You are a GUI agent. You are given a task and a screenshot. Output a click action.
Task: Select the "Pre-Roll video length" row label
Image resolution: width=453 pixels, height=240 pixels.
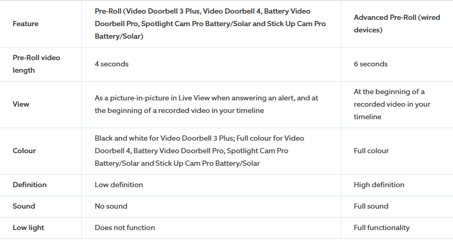point(36,64)
